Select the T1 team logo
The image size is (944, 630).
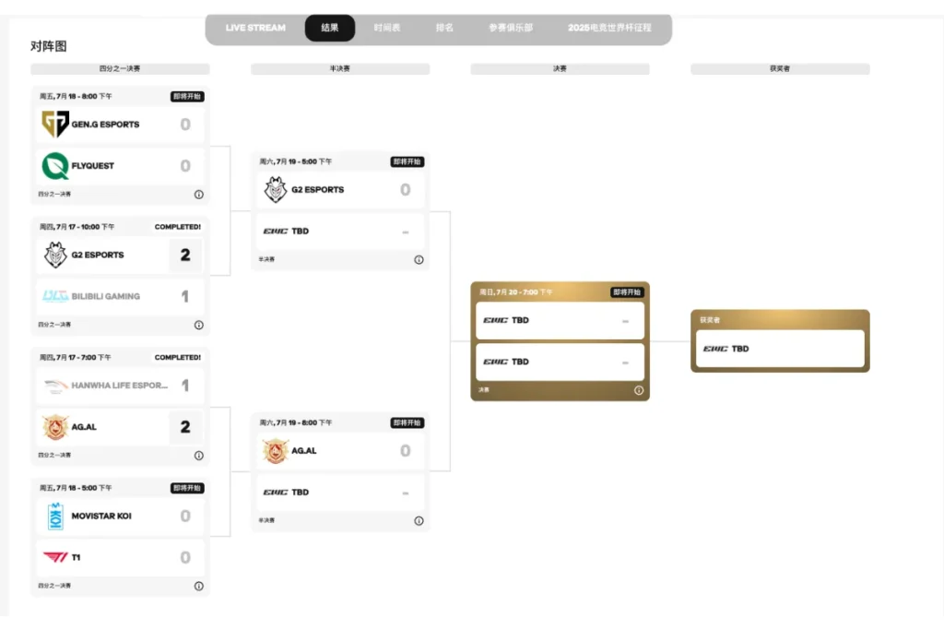click(x=55, y=558)
